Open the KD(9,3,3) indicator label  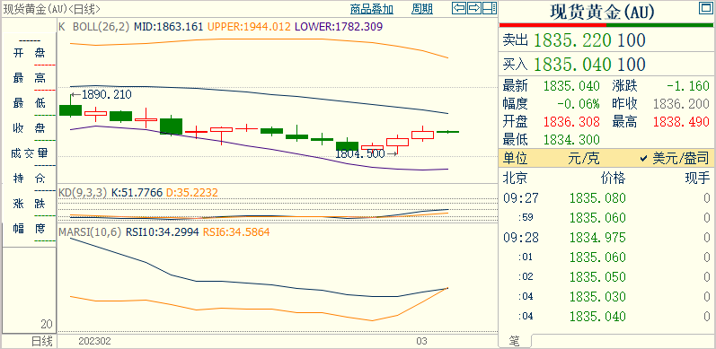point(83,193)
